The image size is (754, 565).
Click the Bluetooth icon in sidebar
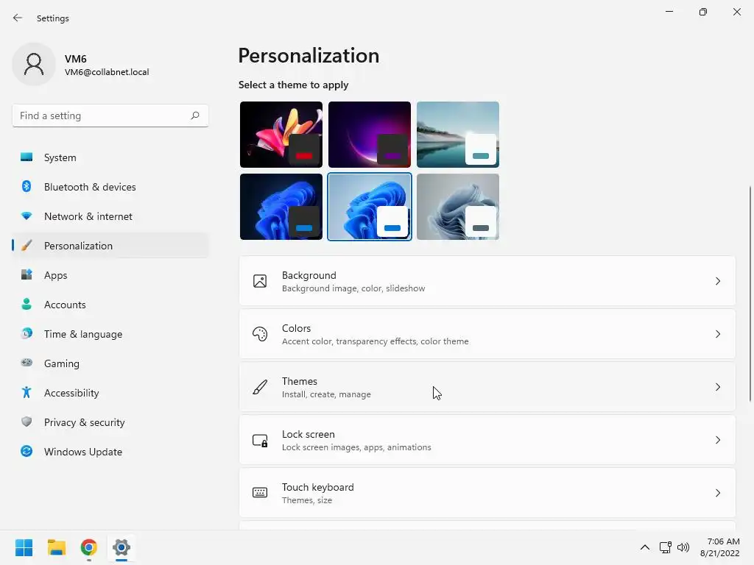click(27, 186)
